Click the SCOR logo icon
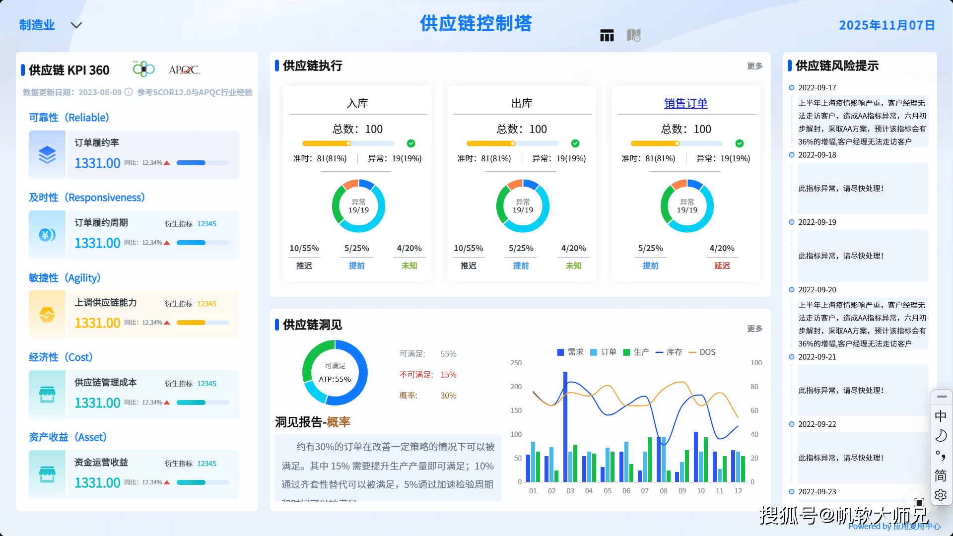The height and width of the screenshot is (536, 953). tap(143, 69)
